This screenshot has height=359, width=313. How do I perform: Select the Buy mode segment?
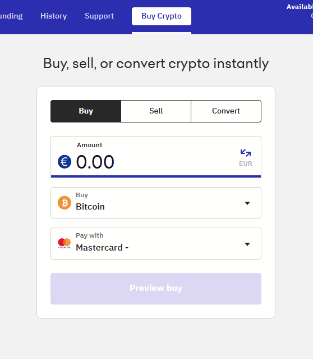coord(86,111)
